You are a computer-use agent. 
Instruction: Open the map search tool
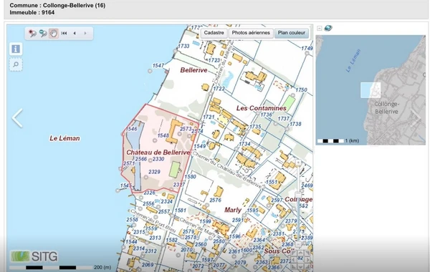click(x=16, y=64)
